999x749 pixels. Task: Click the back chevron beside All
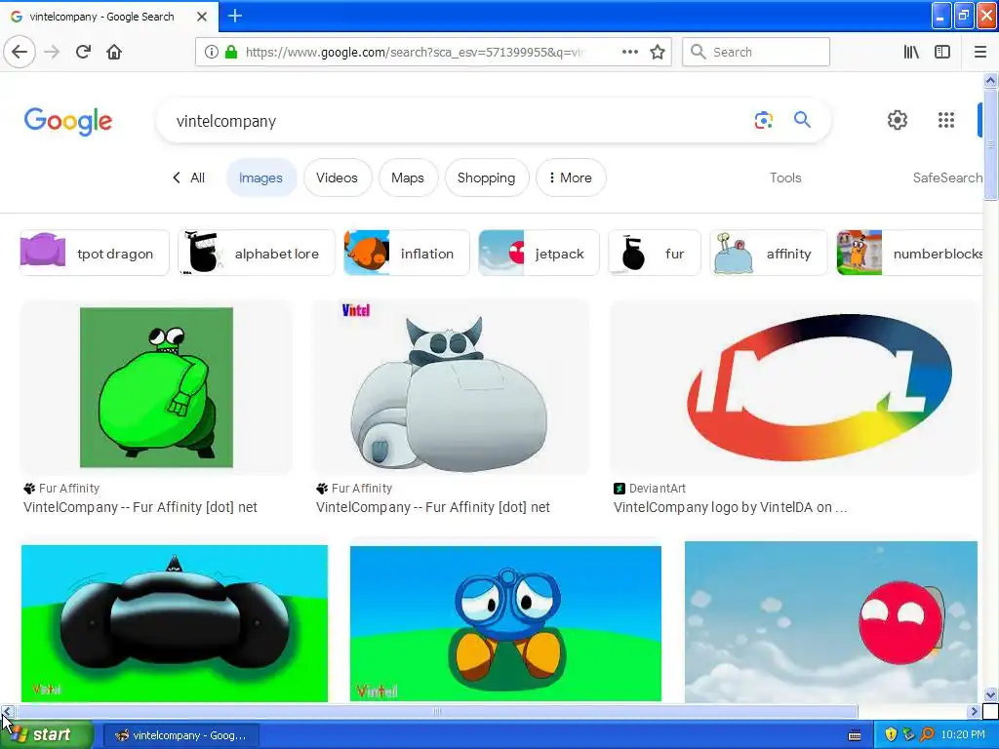point(177,177)
